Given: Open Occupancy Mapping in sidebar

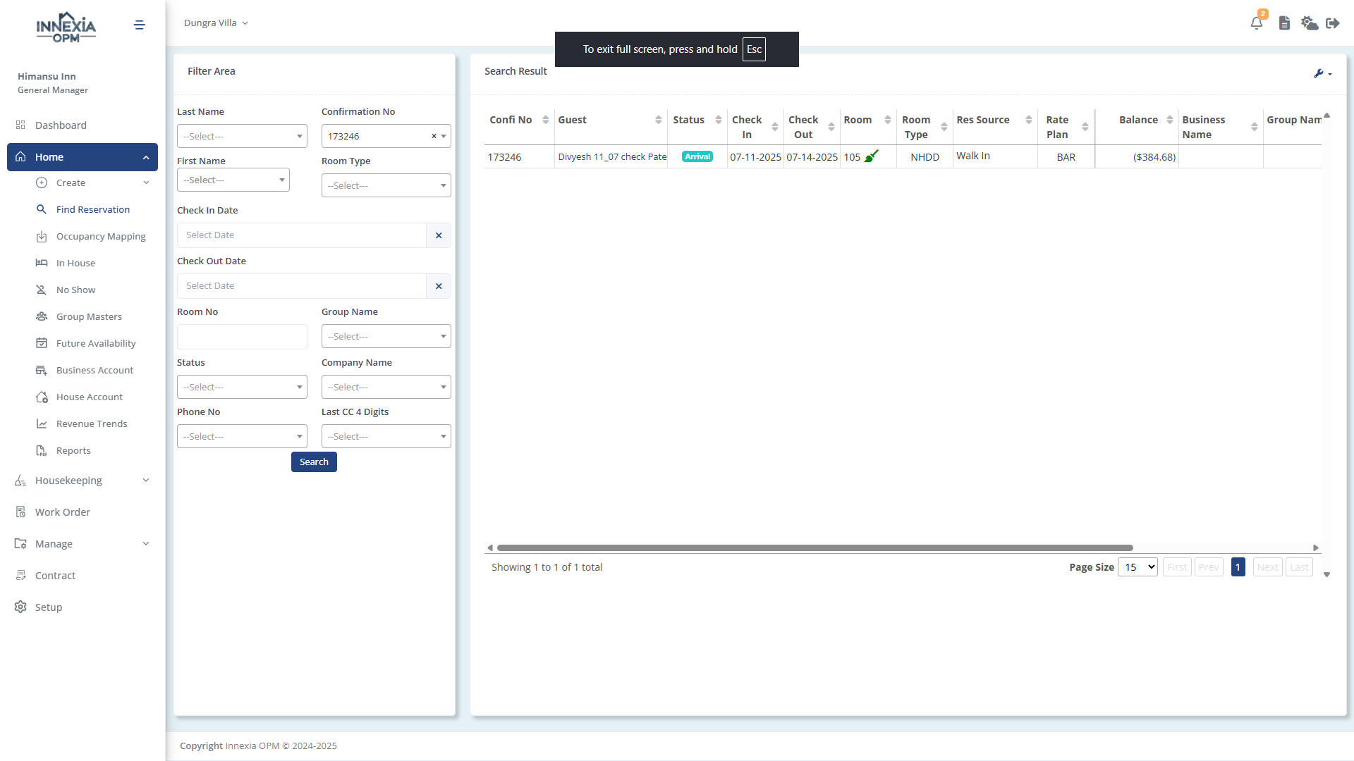Looking at the screenshot, I should pos(101,237).
